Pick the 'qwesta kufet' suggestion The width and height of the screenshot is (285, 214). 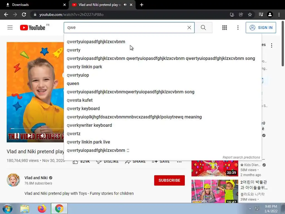[163, 100]
